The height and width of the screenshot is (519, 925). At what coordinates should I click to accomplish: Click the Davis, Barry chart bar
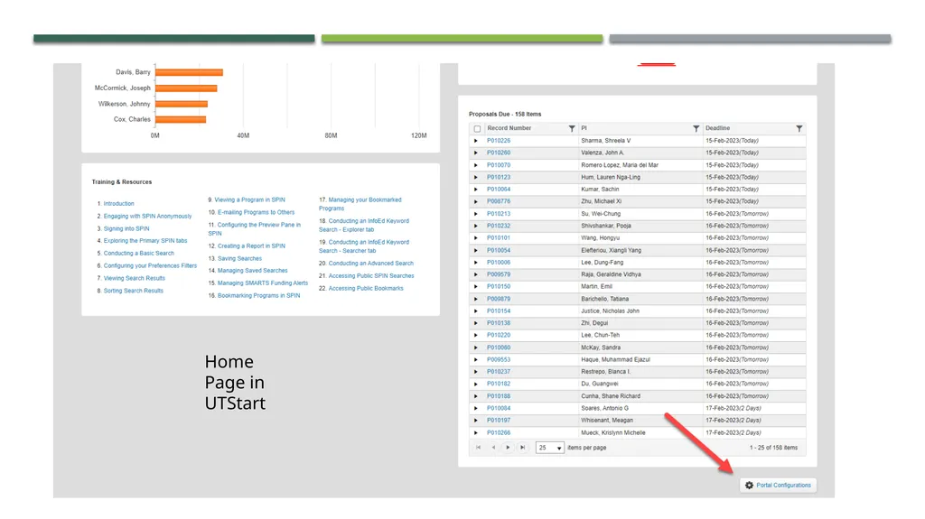(189, 72)
